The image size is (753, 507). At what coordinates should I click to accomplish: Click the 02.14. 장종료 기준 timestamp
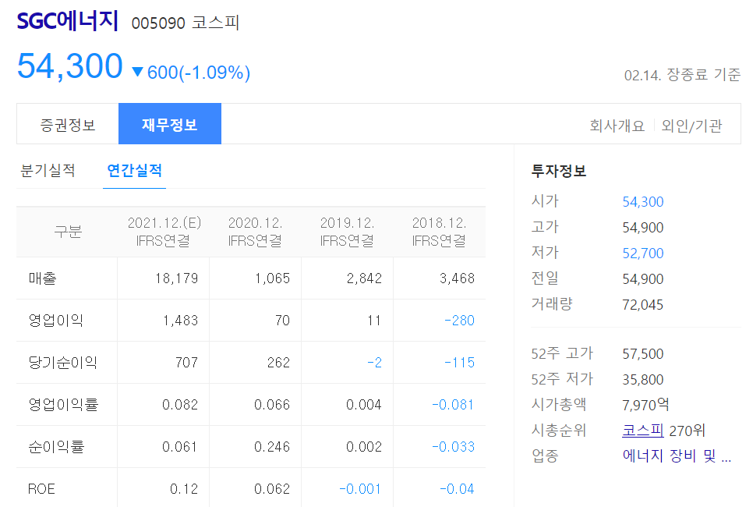(x=682, y=75)
